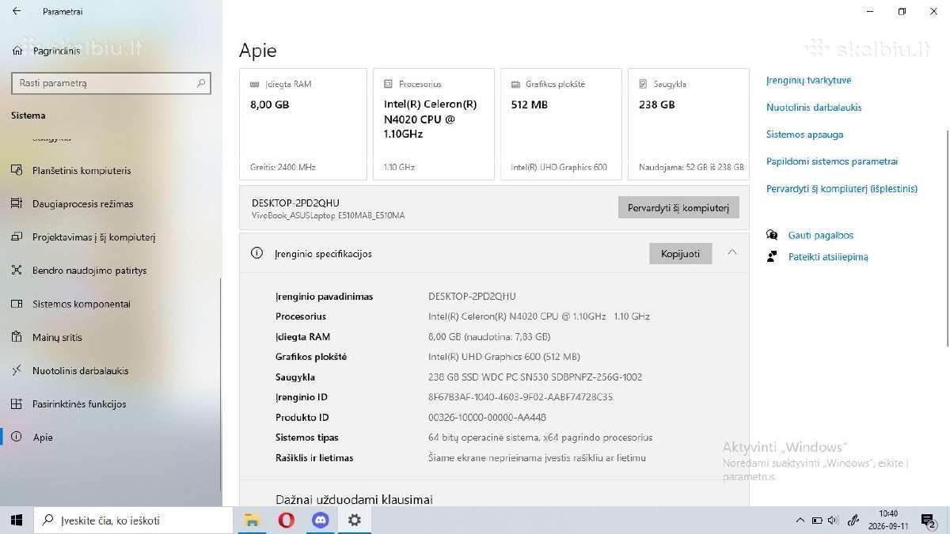Open Papildomi sistemos parametrai link
Image resolution: width=950 pixels, height=534 pixels.
[832, 161]
